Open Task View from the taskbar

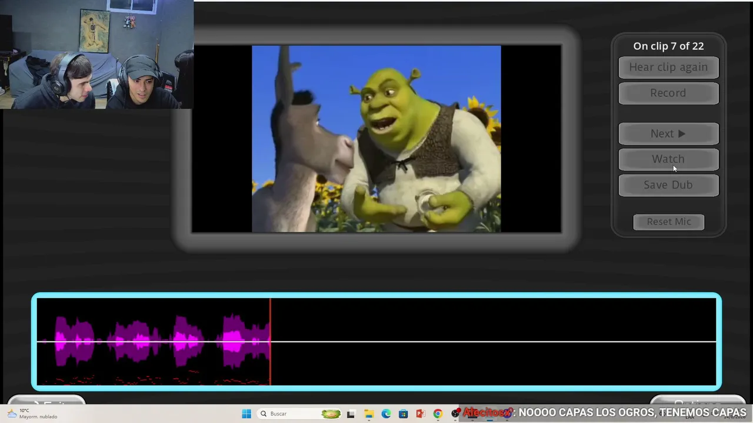point(351,414)
